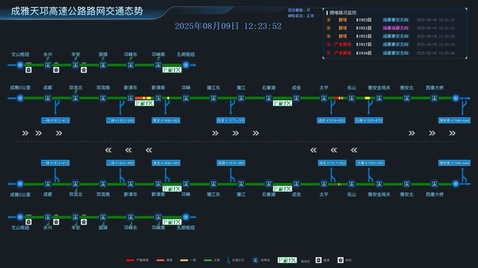
Task: Toggle the 语音播报 voice broadcast setting
Action: pos(299,10)
